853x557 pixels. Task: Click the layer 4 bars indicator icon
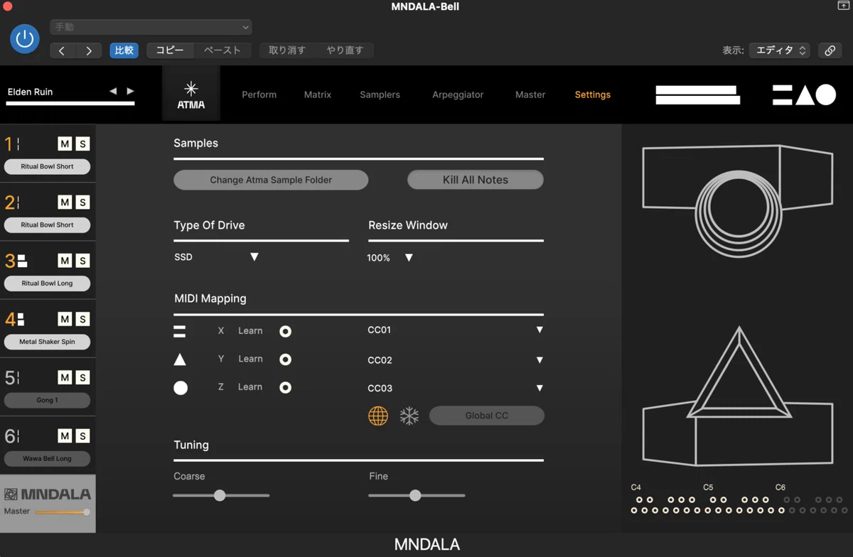(x=21, y=319)
